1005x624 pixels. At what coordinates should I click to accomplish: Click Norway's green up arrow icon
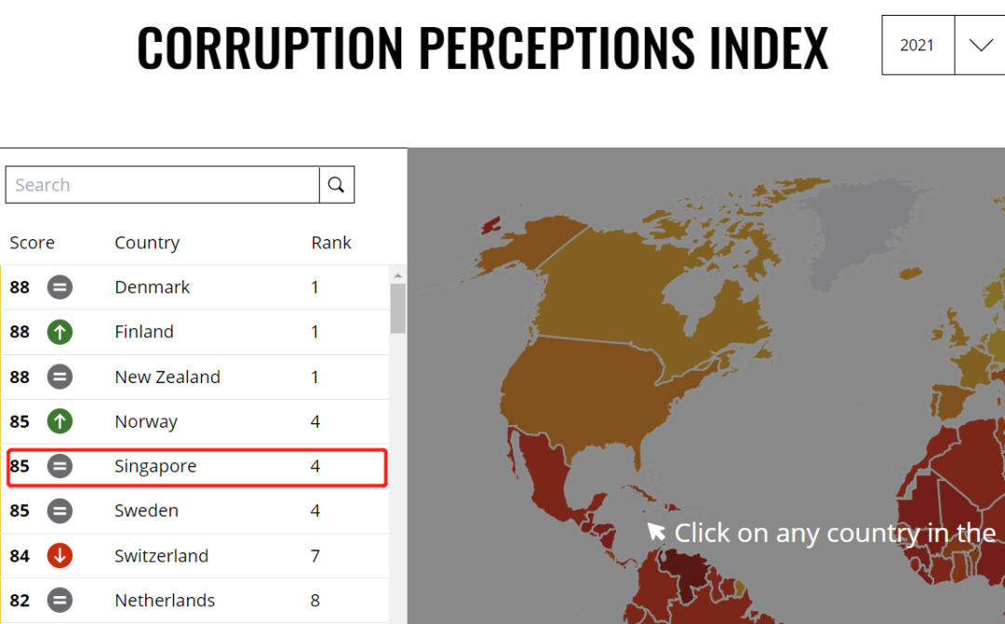60,421
